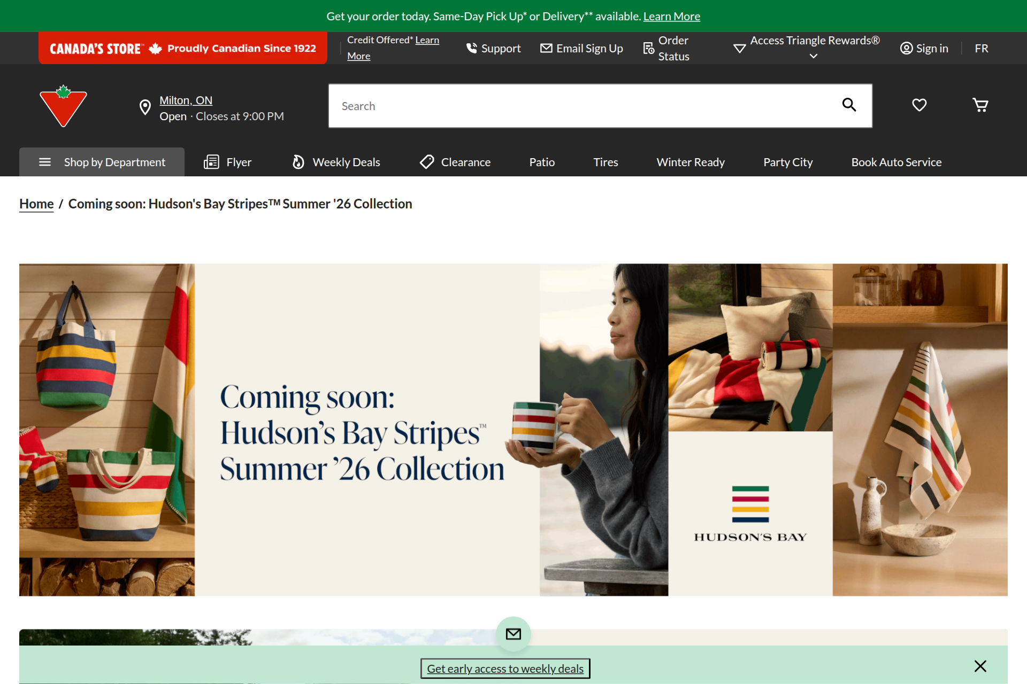1027x684 pixels.
Task: Click the search magnifier icon
Action: pyautogui.click(x=849, y=105)
